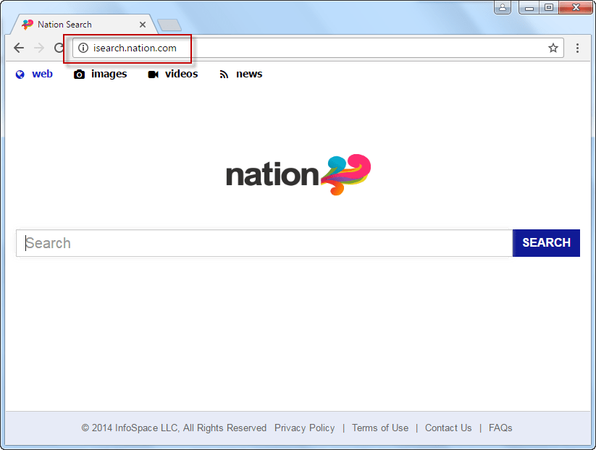Click the browser forward arrow

39,48
